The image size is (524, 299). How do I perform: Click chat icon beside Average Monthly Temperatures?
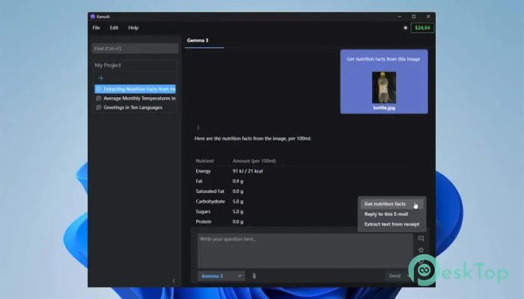coord(99,99)
